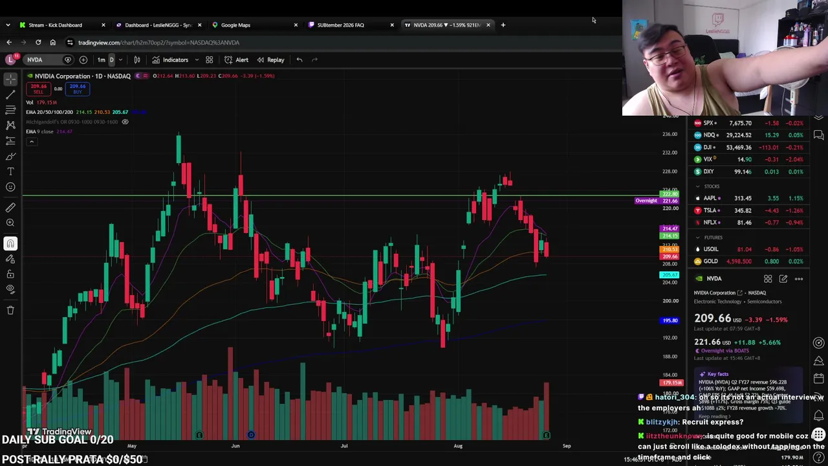Open the browser tab list dropdown

[8, 25]
